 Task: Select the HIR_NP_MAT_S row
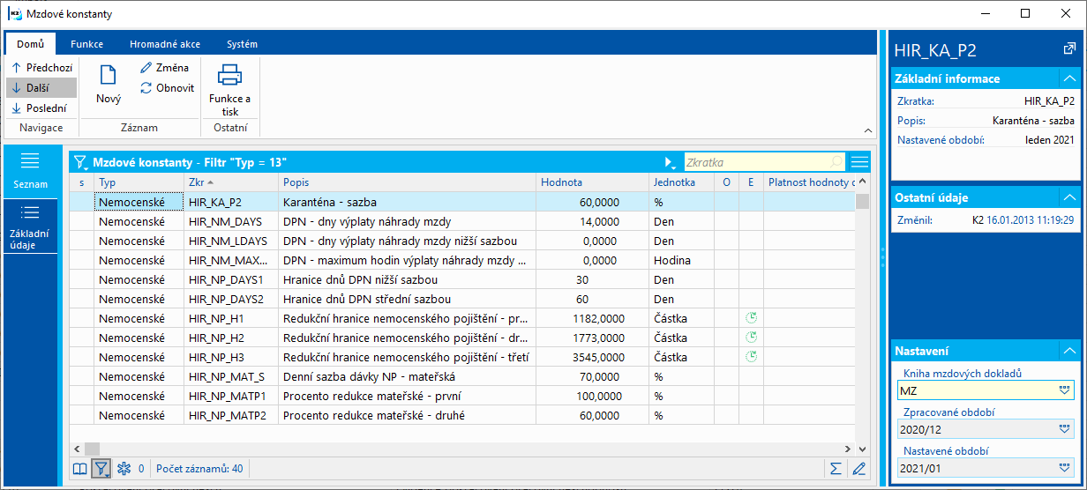pos(462,376)
